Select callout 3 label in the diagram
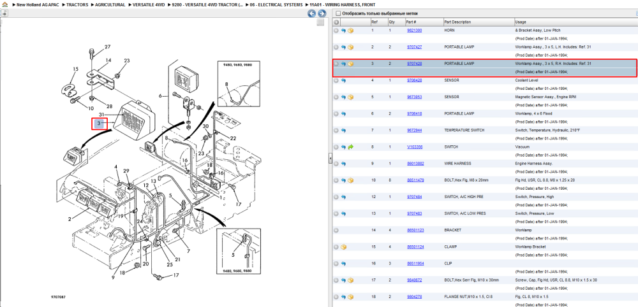Screen dimensions: 638x307 98,123
